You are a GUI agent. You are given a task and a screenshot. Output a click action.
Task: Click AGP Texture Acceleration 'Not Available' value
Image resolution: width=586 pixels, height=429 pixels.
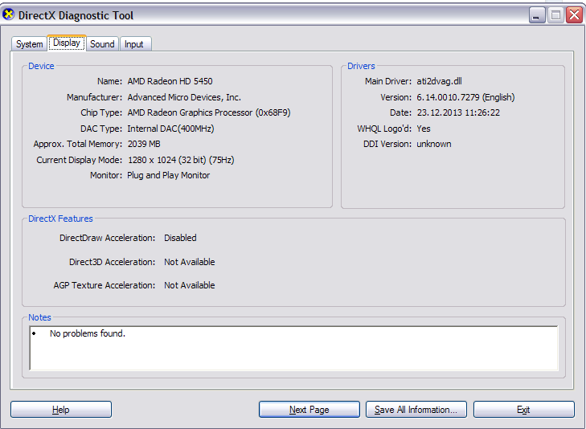tap(190, 285)
